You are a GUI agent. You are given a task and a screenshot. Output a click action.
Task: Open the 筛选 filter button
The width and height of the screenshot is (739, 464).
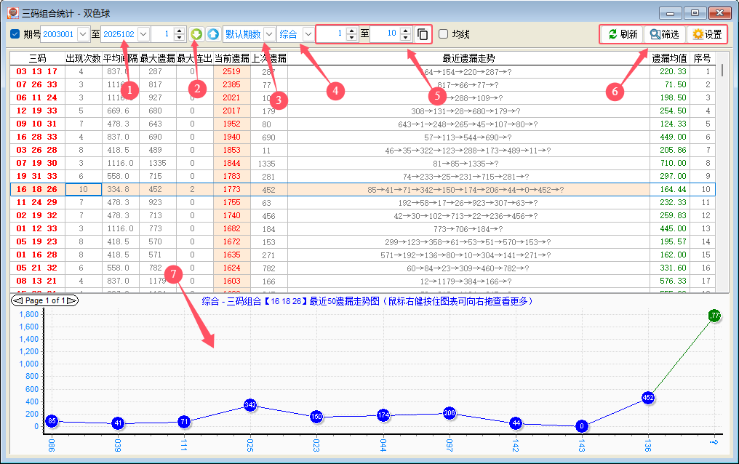665,34
